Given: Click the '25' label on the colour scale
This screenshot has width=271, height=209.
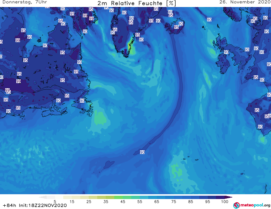Looking at the screenshot, I should tap(89, 202).
